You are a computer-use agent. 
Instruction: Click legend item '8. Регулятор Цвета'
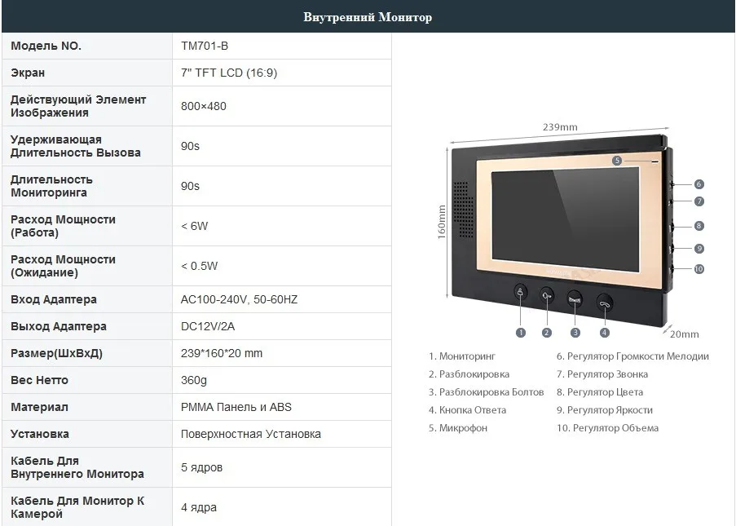600,392
